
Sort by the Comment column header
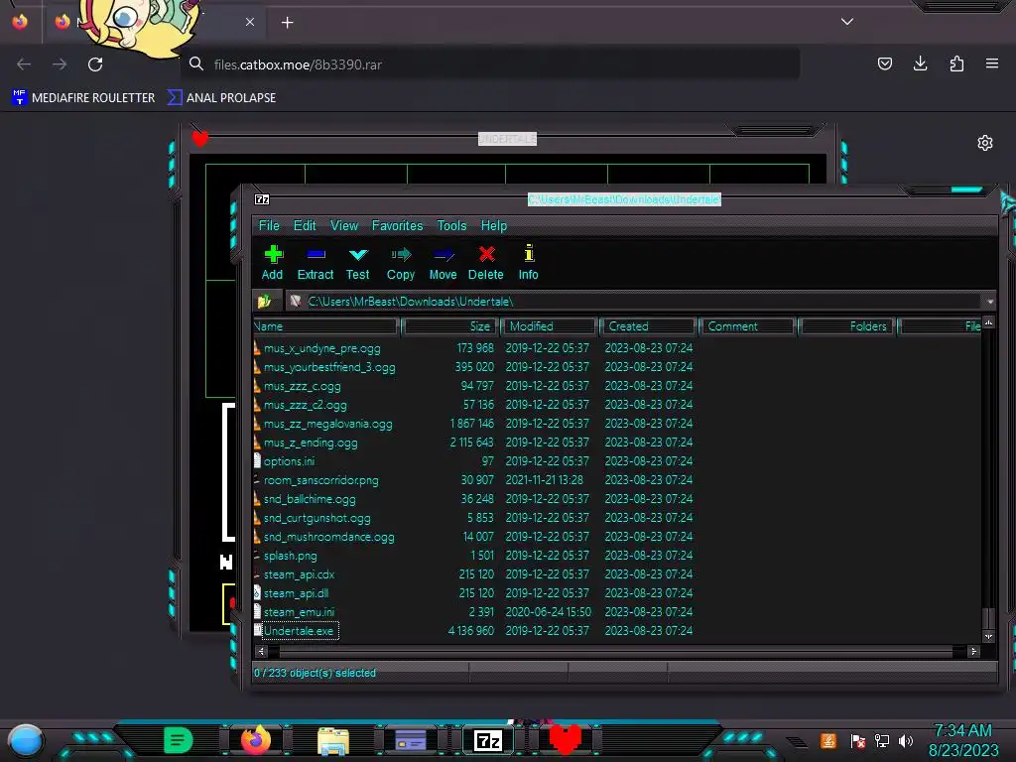coord(747,326)
